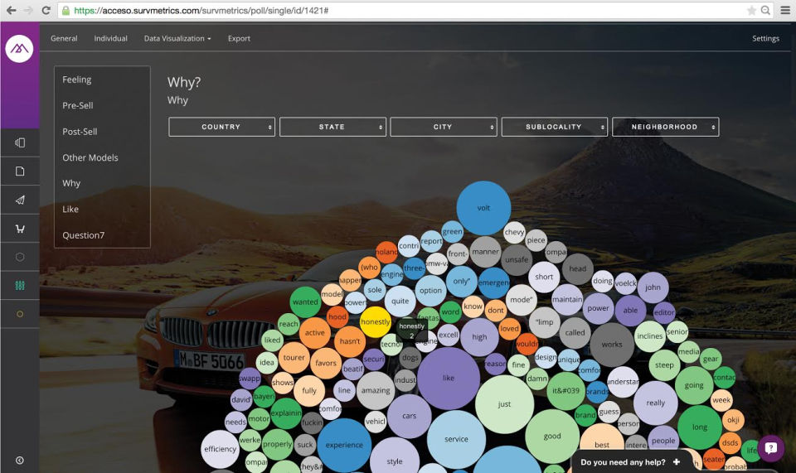Open the STATE dropdown filter

[332, 127]
